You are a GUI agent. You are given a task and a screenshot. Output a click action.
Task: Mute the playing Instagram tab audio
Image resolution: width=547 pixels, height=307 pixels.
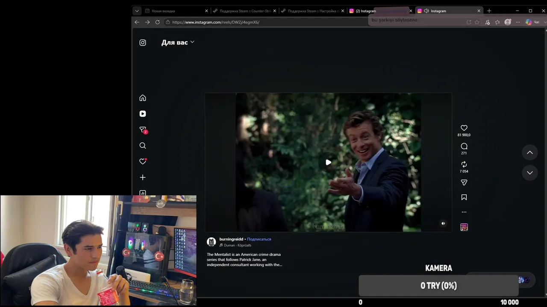coord(426,11)
